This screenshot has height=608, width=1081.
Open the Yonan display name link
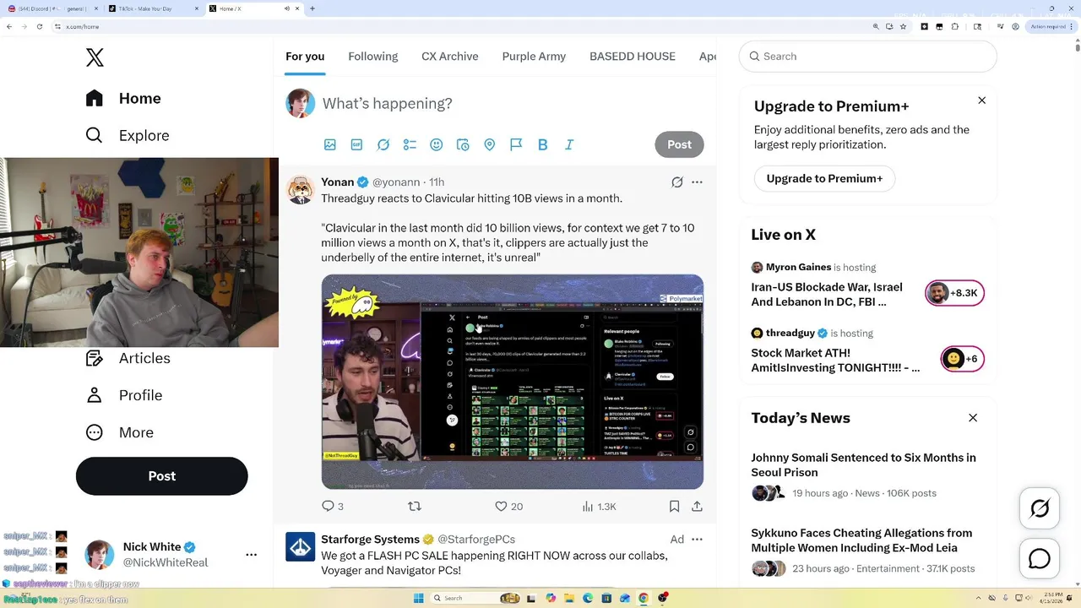click(338, 182)
